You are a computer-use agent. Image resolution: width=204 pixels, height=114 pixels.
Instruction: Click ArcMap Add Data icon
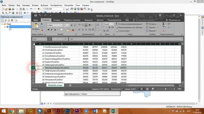pyautogui.click(x=39, y=9)
